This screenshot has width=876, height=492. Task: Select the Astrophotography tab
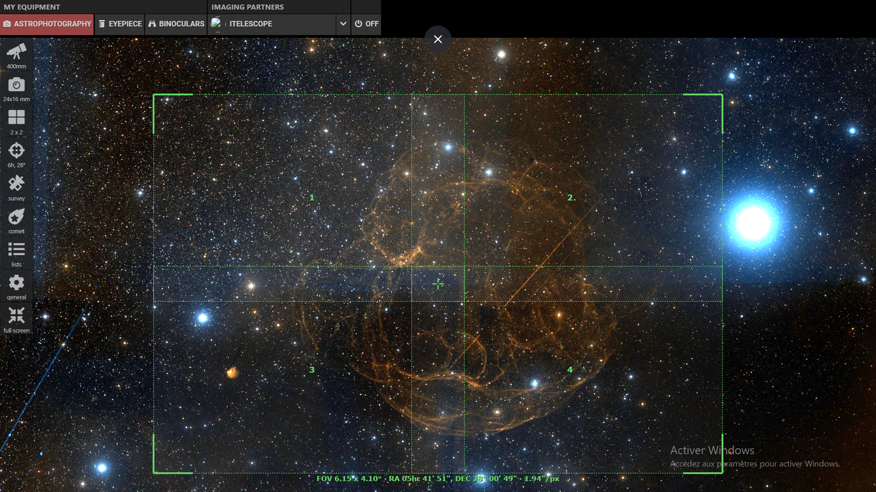(47, 24)
